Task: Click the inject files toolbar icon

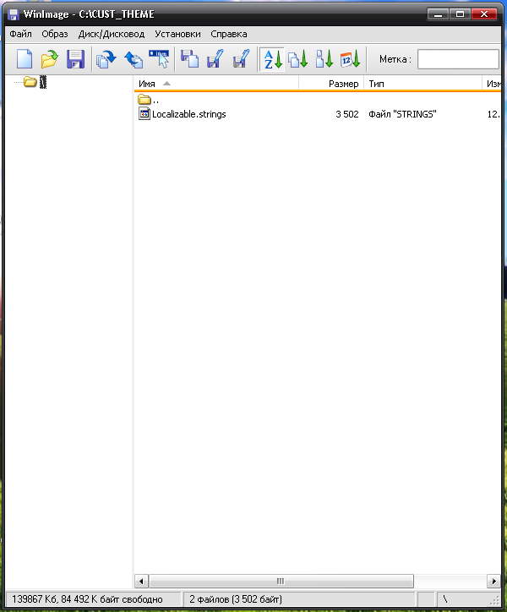Action: (189, 59)
